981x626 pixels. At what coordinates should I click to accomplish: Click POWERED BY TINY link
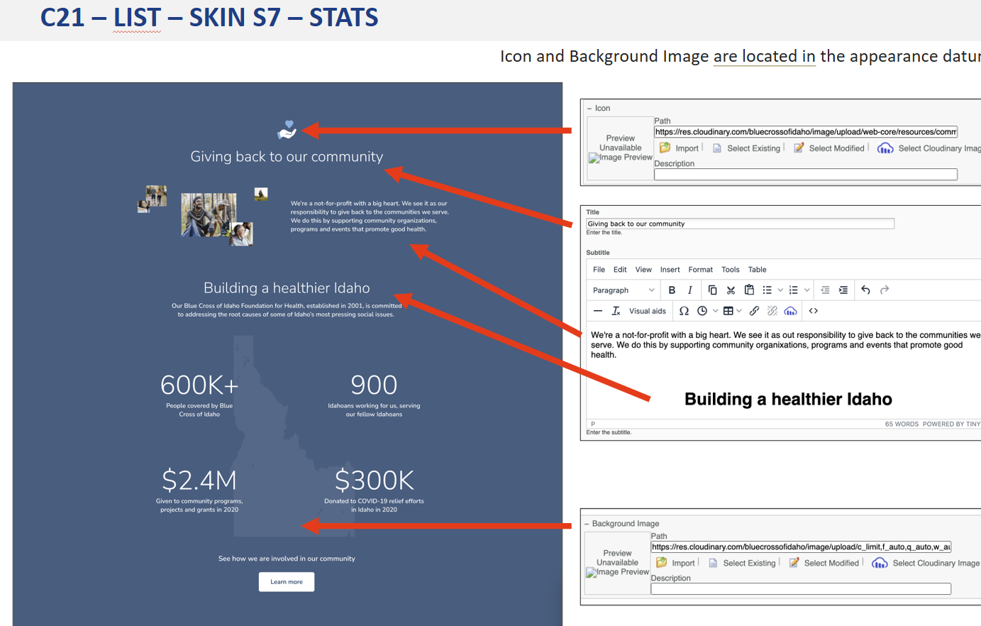pos(951,424)
